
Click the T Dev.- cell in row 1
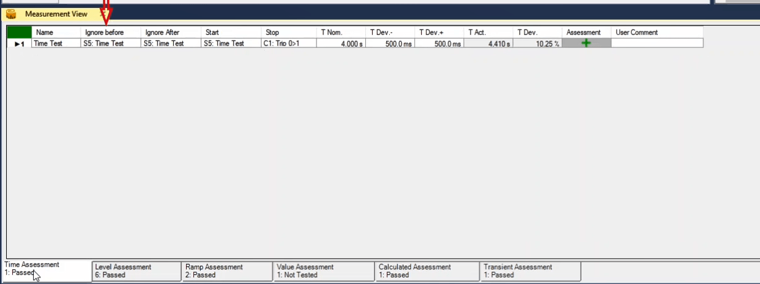390,44
